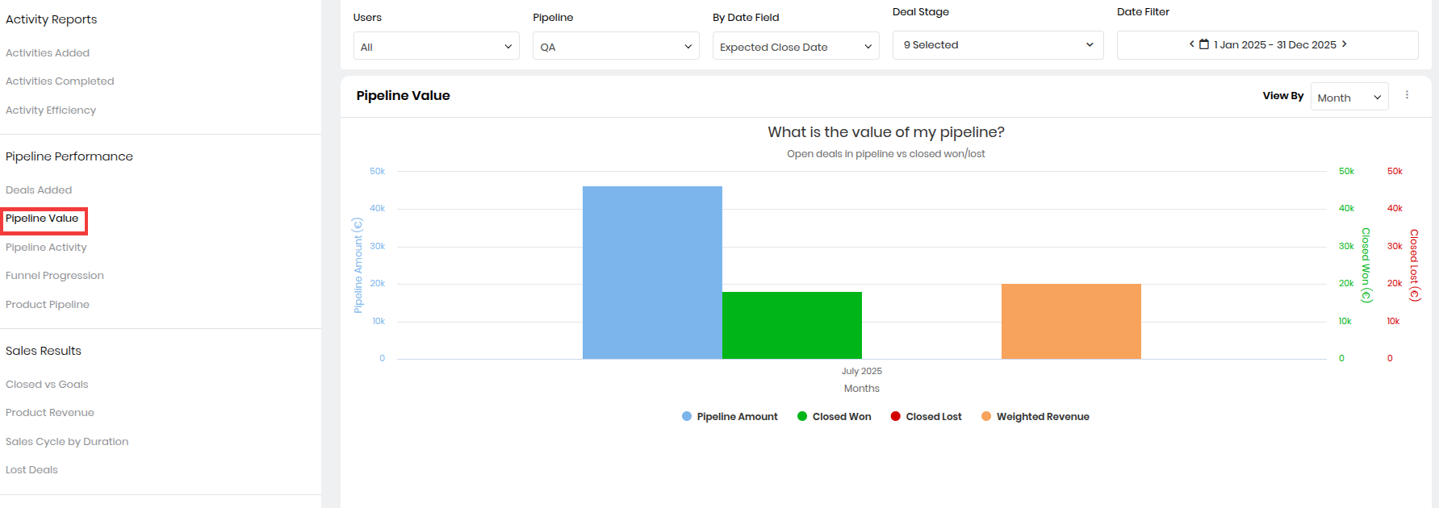Change View By Month dropdown
Image resolution: width=1439 pixels, height=508 pixels.
click(x=1349, y=98)
